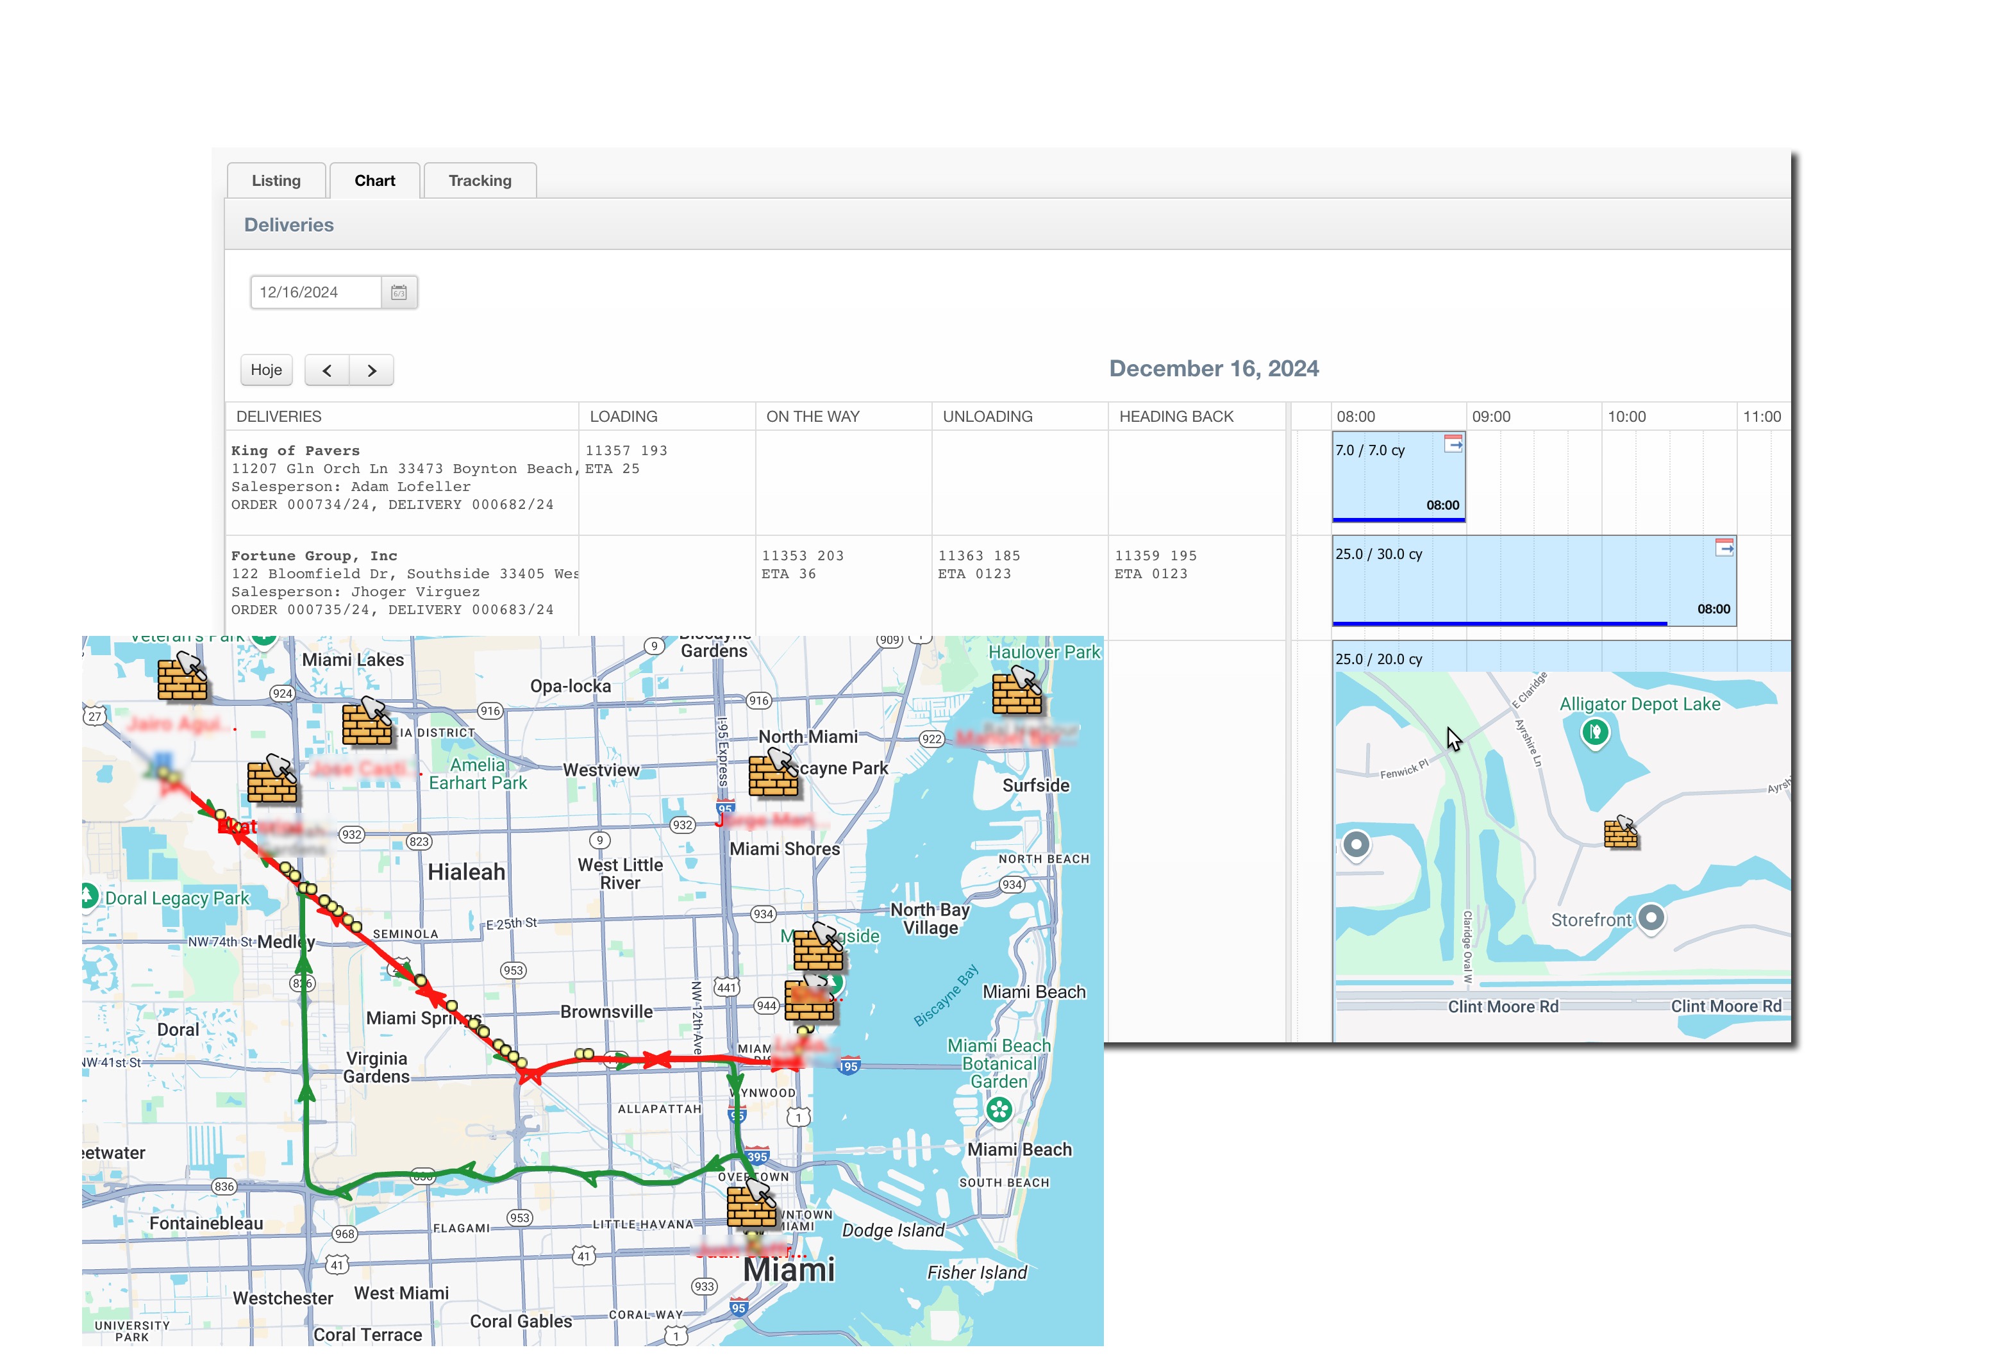The width and height of the screenshot is (1995, 1359).
Task: Click brick site icon at top-left of Miami map
Action: (x=182, y=676)
